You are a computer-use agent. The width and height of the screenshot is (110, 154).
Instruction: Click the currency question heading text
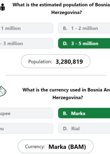66,94
